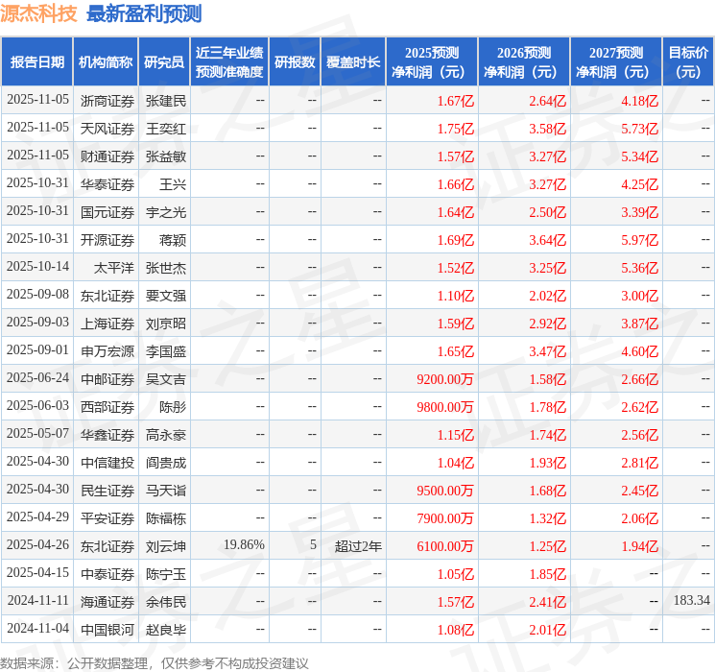Click researcher name 要文强
715x672 pixels.
pyautogui.click(x=166, y=296)
